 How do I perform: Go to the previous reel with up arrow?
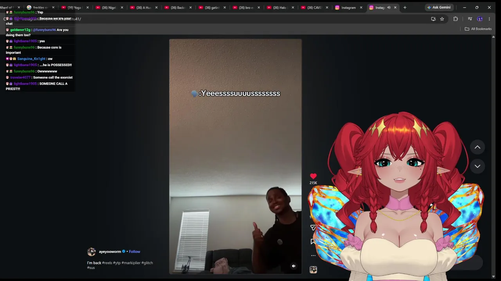[x=478, y=147]
